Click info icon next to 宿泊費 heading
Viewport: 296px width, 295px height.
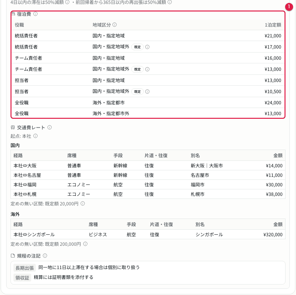click(35, 14)
